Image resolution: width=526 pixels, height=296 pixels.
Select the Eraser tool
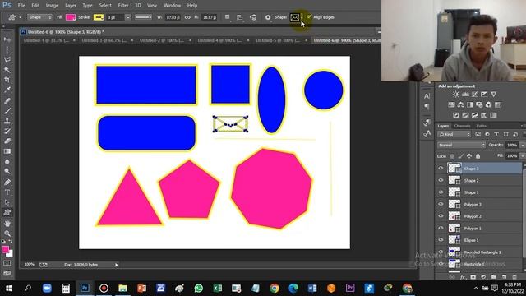pos(7,141)
